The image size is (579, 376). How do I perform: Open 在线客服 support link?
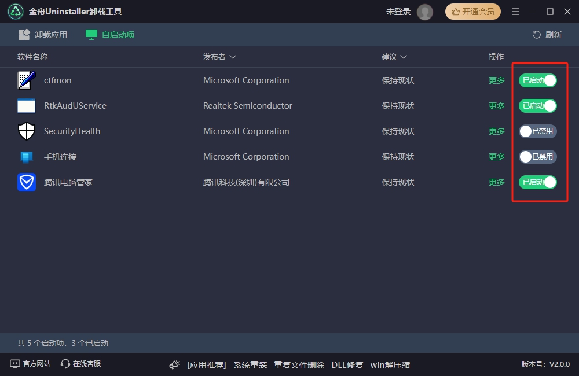click(80, 364)
